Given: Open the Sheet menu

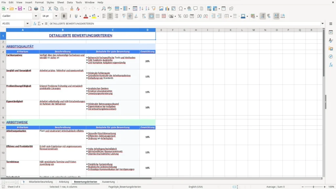Looking at the screenshot, I should click(60, 2).
